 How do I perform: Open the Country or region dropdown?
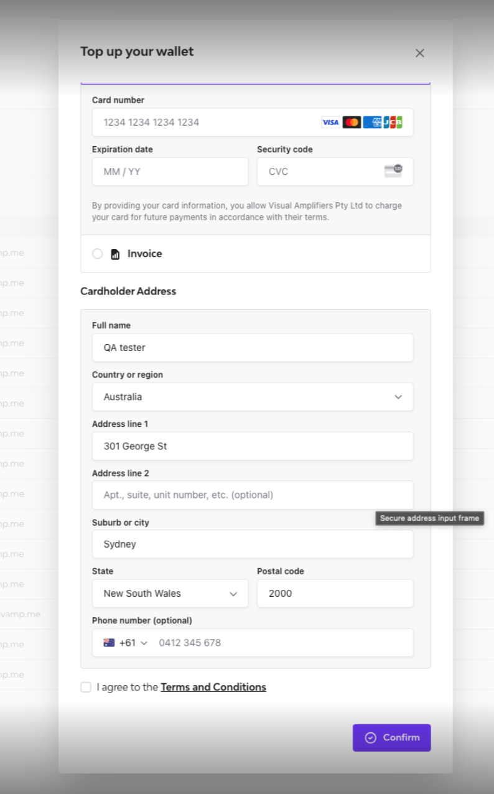coord(253,397)
